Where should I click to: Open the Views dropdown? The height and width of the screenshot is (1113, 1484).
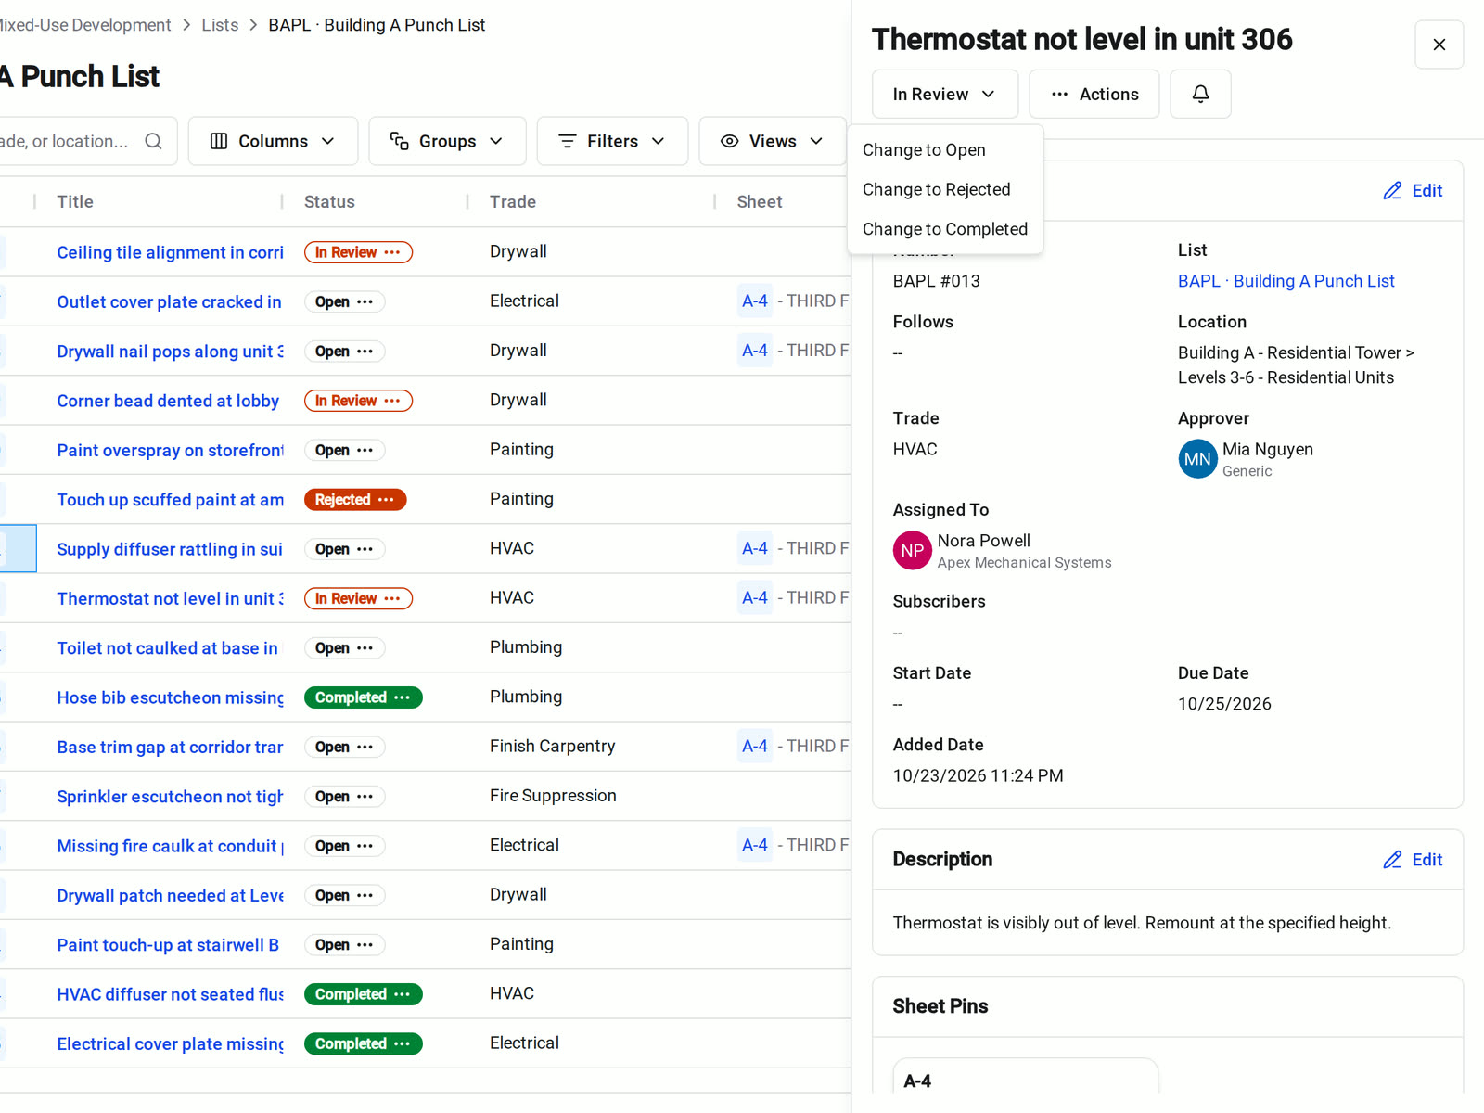pos(772,141)
